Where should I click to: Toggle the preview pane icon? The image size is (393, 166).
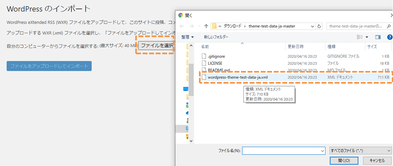tap(378, 37)
